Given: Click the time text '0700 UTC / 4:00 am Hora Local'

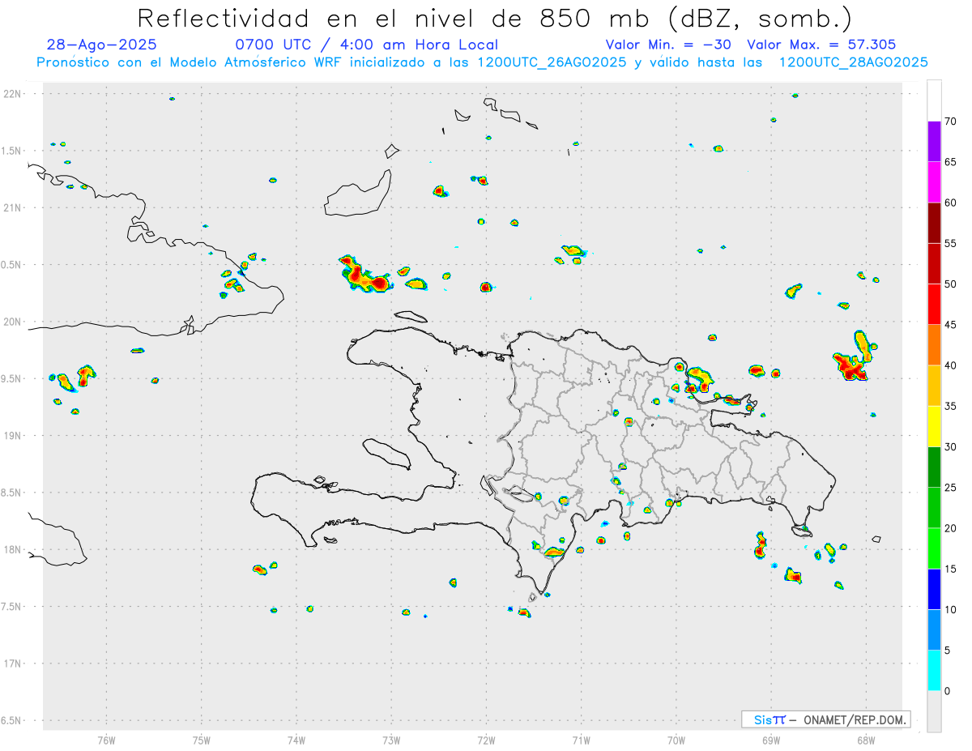Looking at the screenshot, I should click(x=366, y=45).
